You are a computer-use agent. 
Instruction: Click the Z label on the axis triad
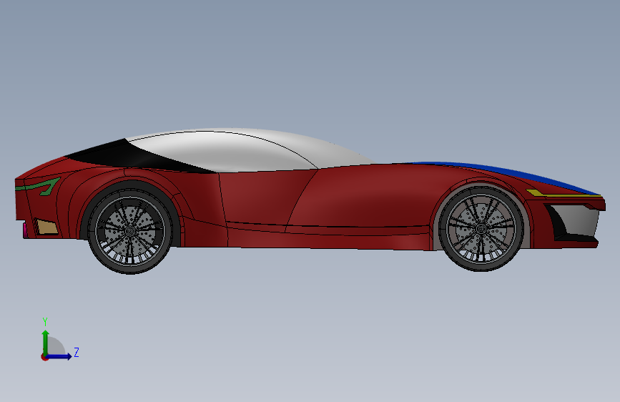(x=77, y=352)
